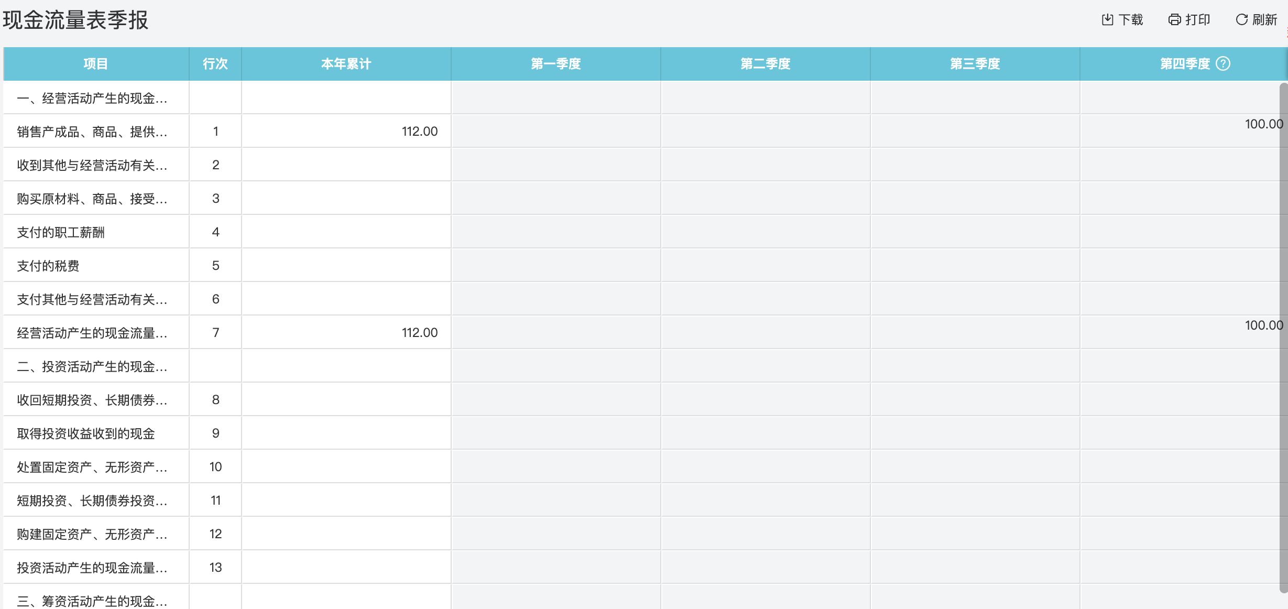Select the 第一季度 column header
Screen dimensions: 1288x609
click(555, 64)
